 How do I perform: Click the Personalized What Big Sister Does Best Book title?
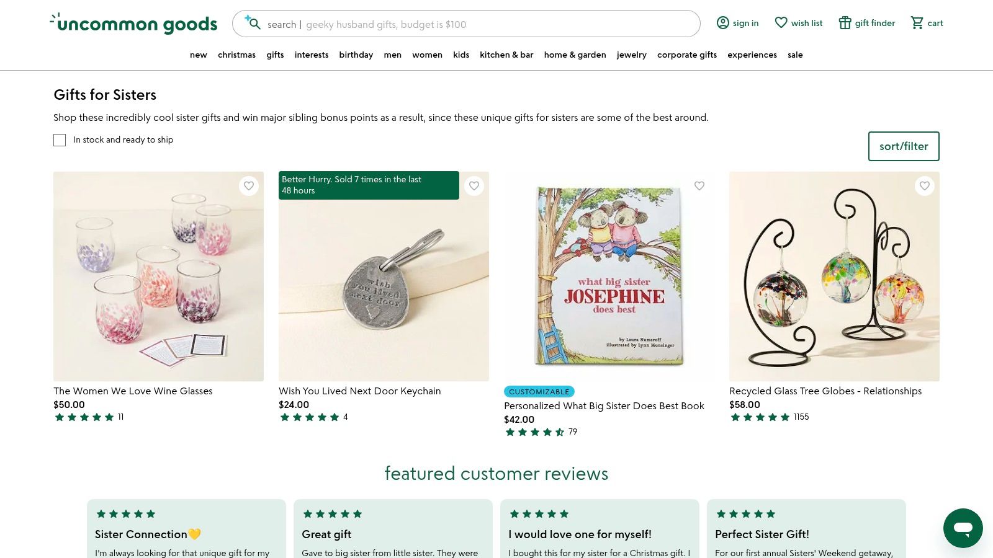(604, 406)
